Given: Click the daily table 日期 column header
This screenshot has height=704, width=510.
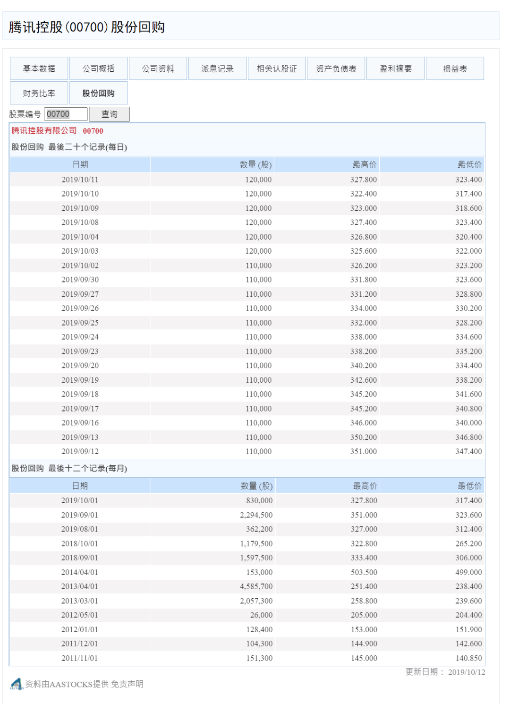Looking at the screenshot, I should pyautogui.click(x=80, y=164).
